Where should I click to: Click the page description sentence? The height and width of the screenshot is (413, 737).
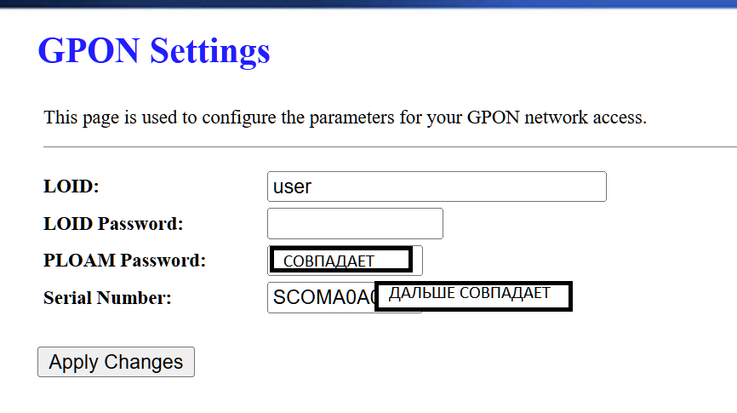coord(345,117)
